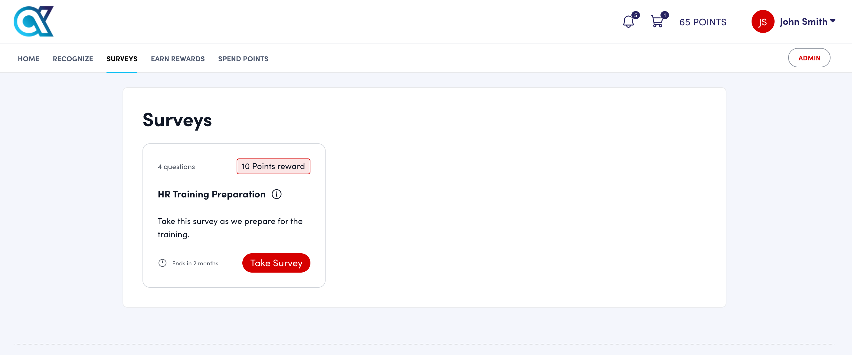Viewport: 852px width, 355px height.
Task: Navigate to Spend Points tab
Action: (243, 59)
